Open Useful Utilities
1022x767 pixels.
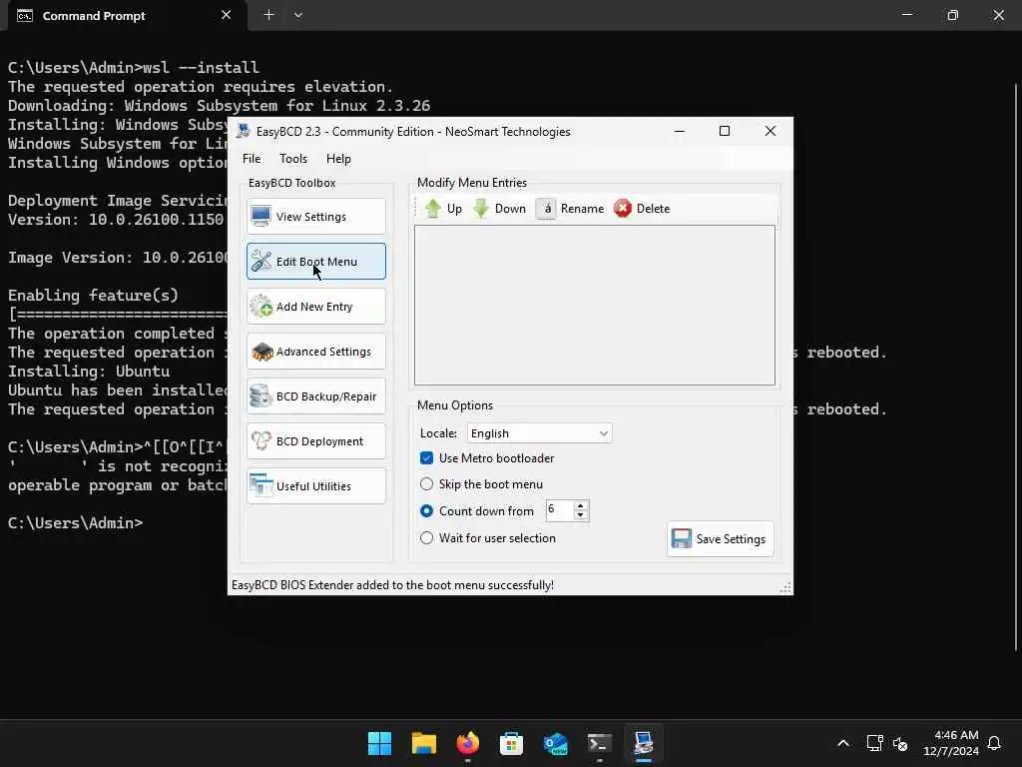click(316, 486)
